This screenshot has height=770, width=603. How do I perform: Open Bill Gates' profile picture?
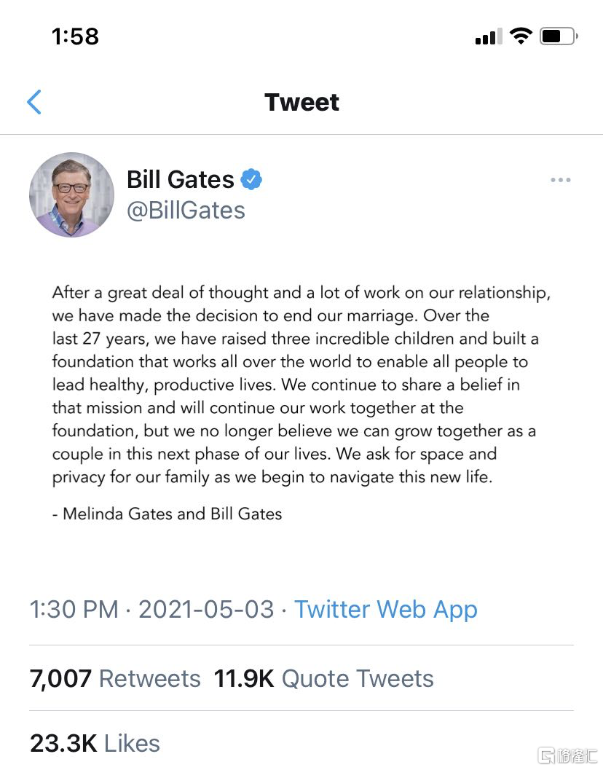(71, 195)
